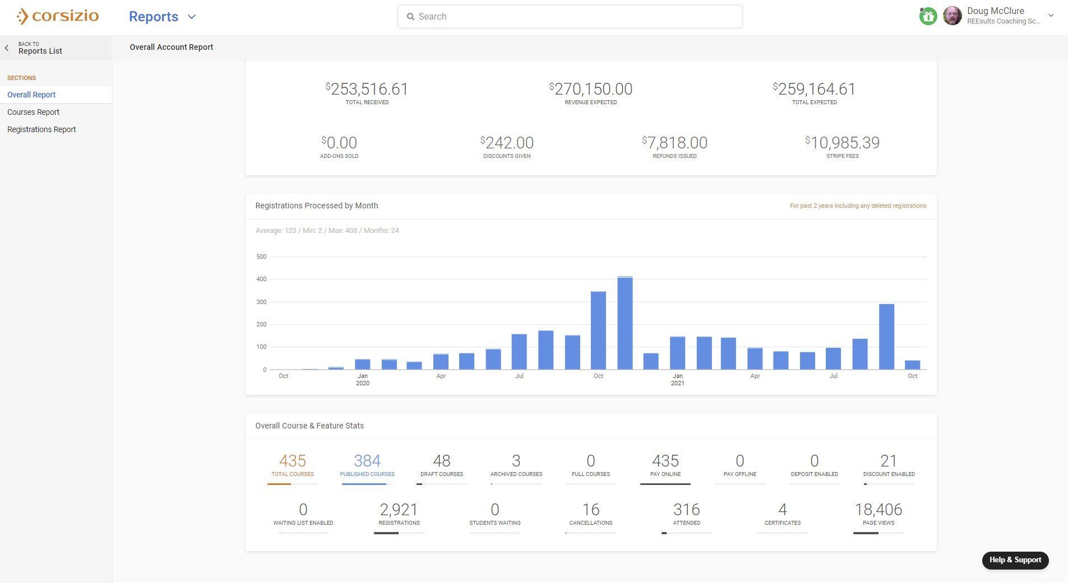This screenshot has width=1068, height=583.
Task: Click the progress bar under Registrations
Action: [x=399, y=533]
